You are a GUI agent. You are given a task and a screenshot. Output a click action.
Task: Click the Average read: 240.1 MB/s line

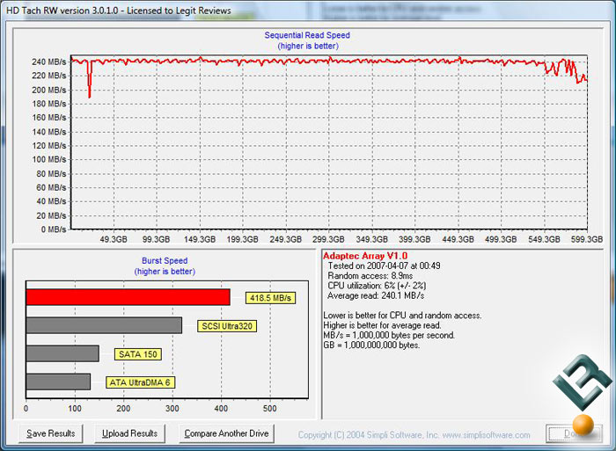click(x=376, y=295)
